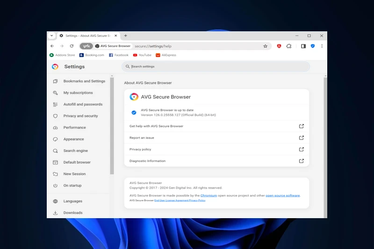The height and width of the screenshot is (249, 374).
Task: Open Search engine settings
Action: point(75,151)
